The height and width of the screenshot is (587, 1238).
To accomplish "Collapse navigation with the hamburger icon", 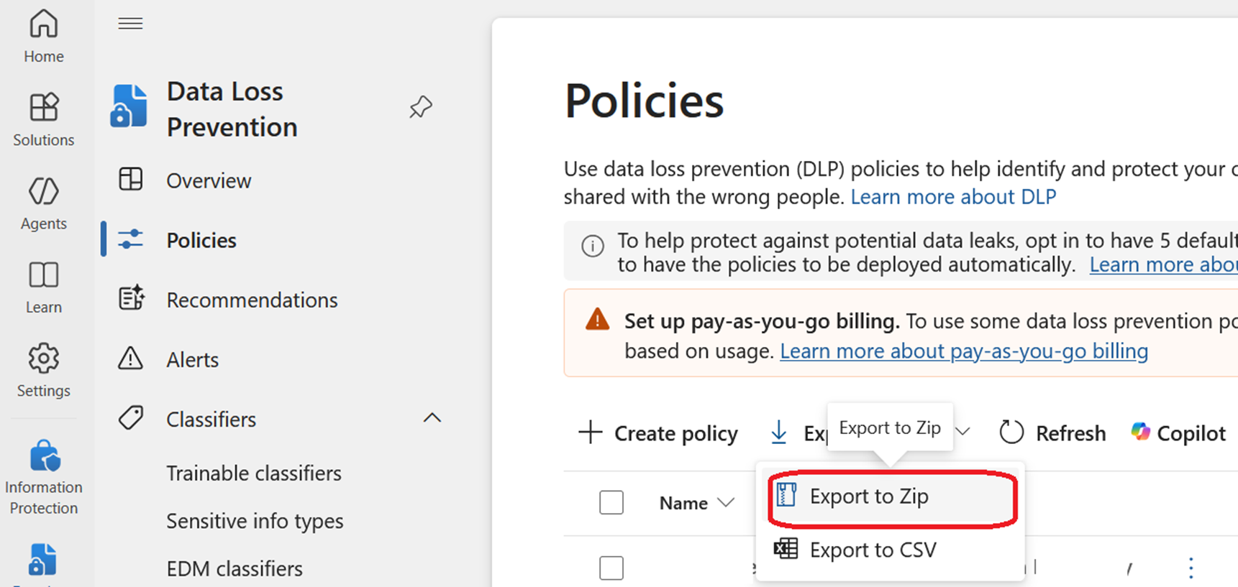I will point(130,24).
